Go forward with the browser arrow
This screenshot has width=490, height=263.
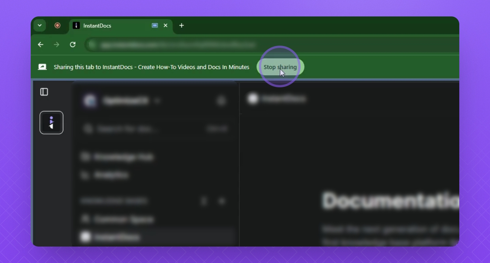pos(56,45)
